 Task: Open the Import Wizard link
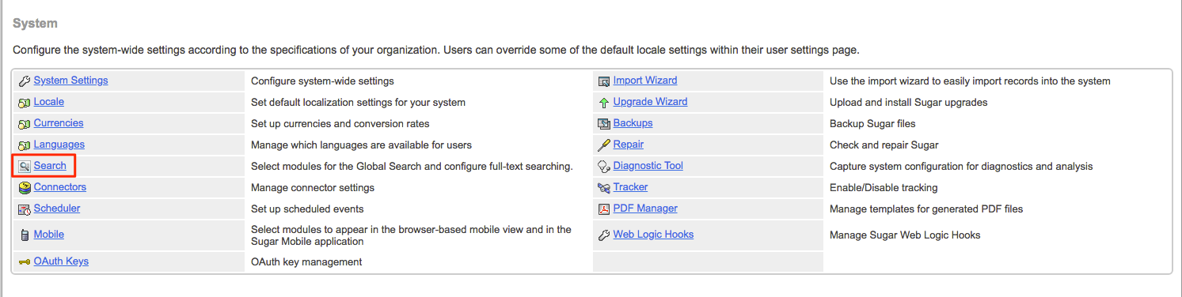coord(645,81)
